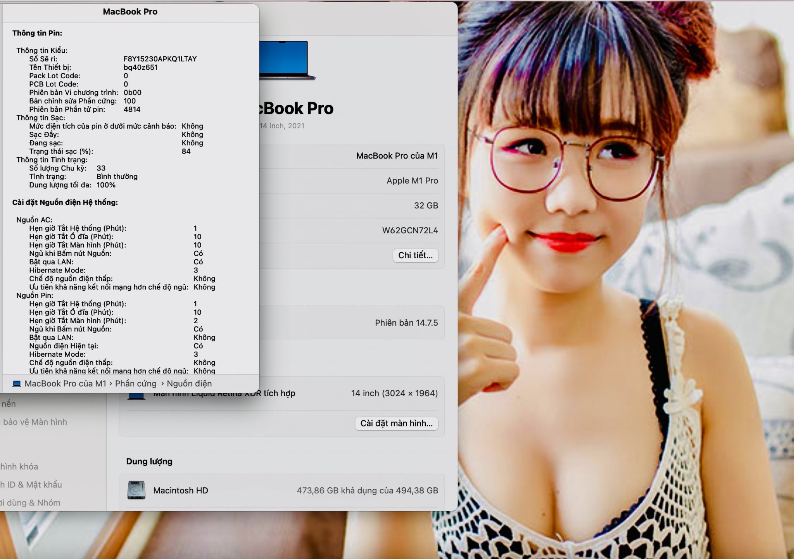The height and width of the screenshot is (559, 794).
Task: Click the Macintosh HD storage row text
Action: 181,490
